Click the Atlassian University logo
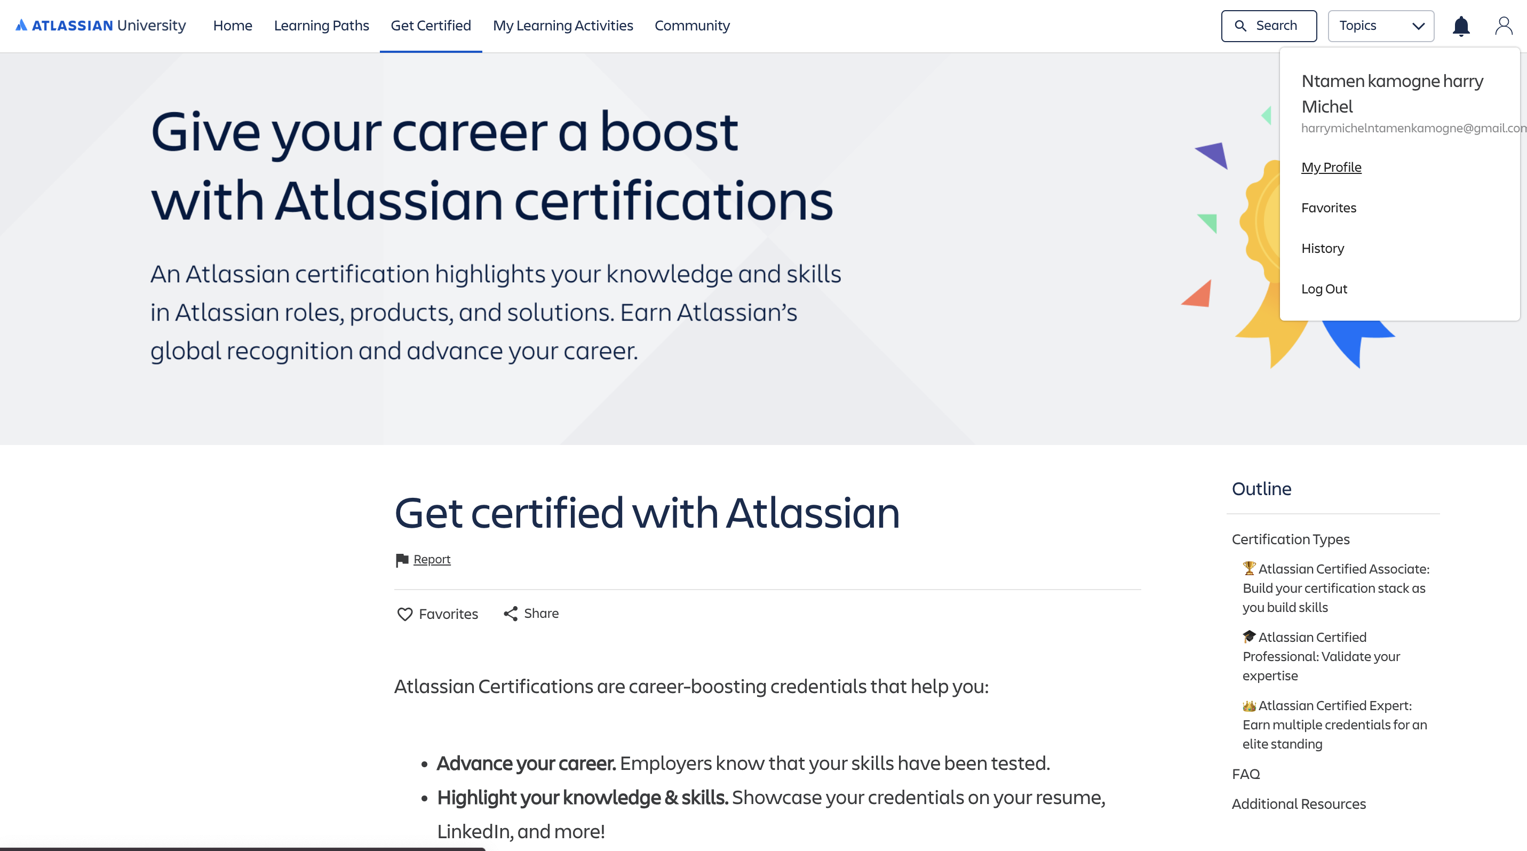The image size is (1527, 851). tap(101, 26)
